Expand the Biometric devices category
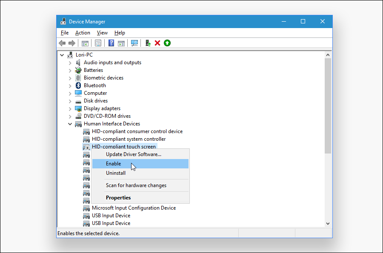The height and width of the screenshot is (253, 383). pyautogui.click(x=70, y=78)
